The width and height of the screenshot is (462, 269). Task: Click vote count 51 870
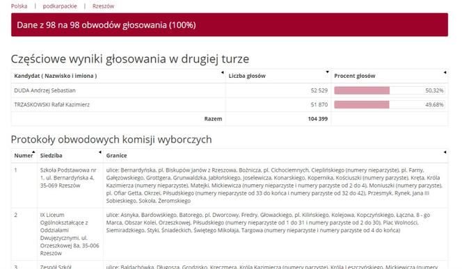pyautogui.click(x=319, y=104)
